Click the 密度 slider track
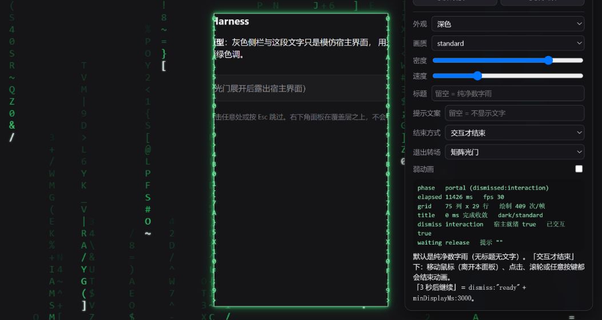Image resolution: width=602 pixels, height=320 pixels. pyautogui.click(x=508, y=60)
